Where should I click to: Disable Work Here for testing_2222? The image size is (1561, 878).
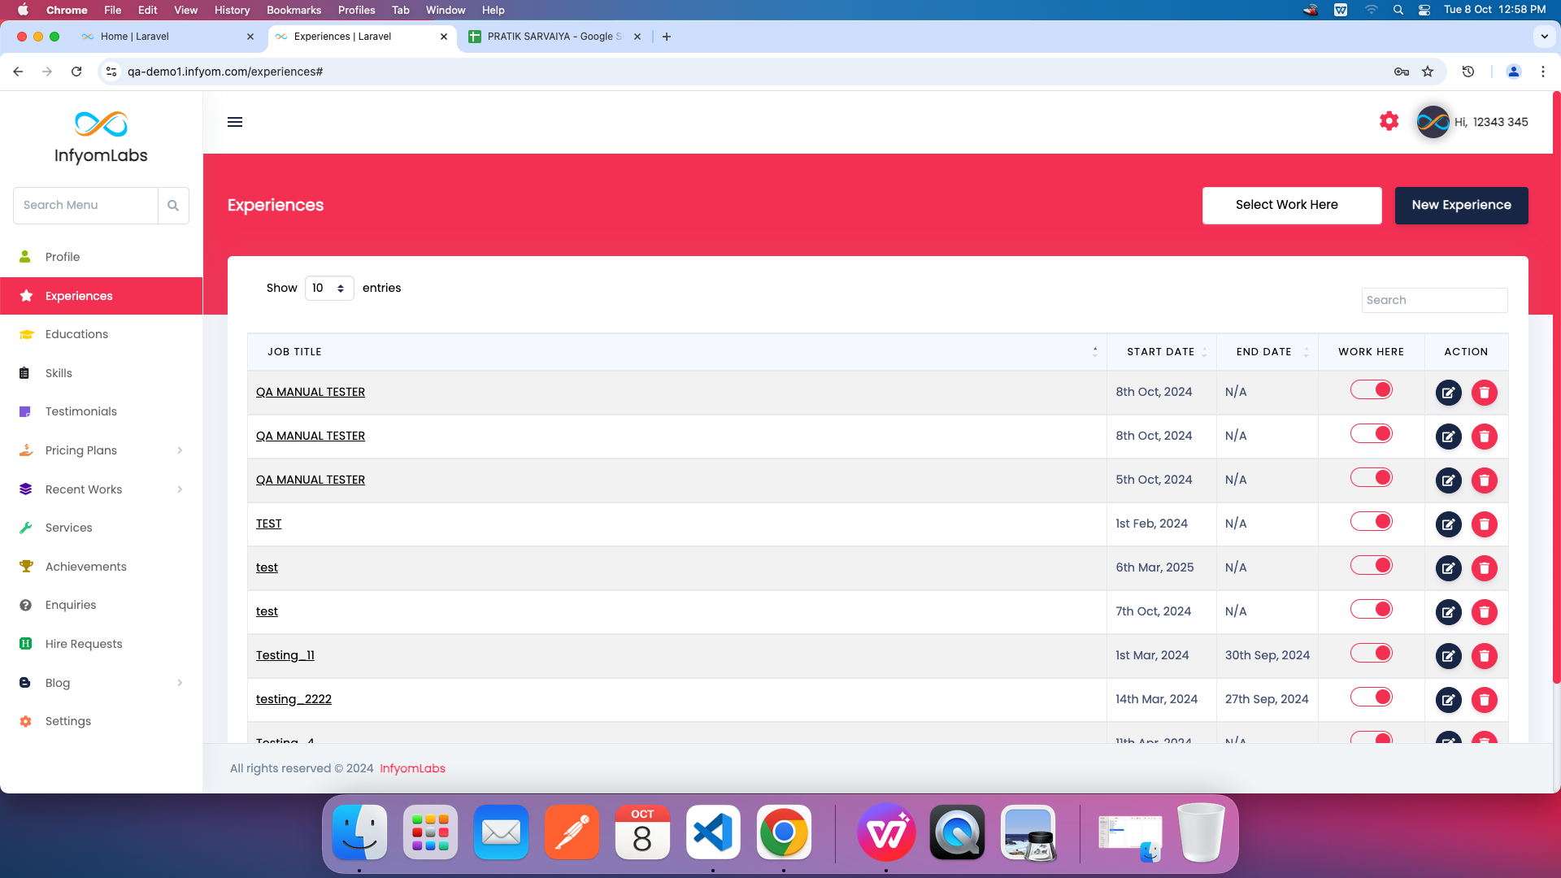(1371, 698)
